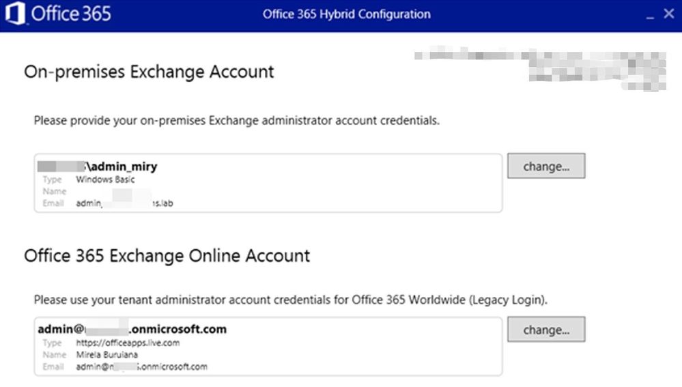Click the Windows Basic type value
This screenshot has width=682, height=387.
point(105,180)
